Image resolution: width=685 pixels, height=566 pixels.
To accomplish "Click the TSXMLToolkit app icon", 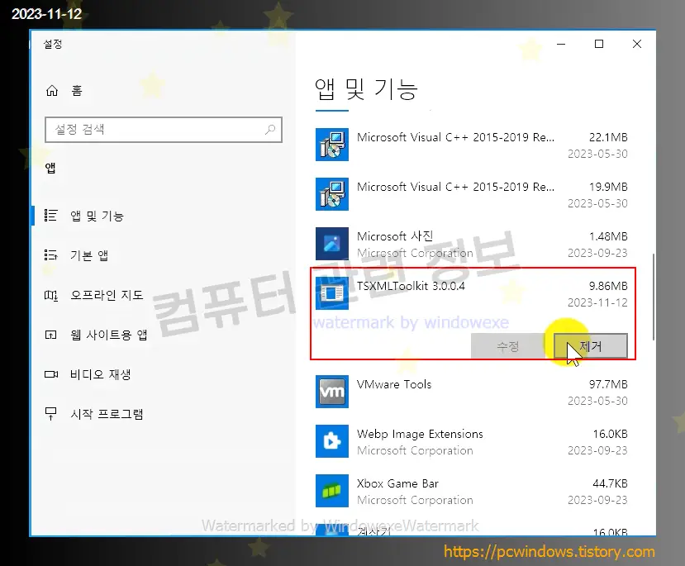I will pyautogui.click(x=332, y=293).
